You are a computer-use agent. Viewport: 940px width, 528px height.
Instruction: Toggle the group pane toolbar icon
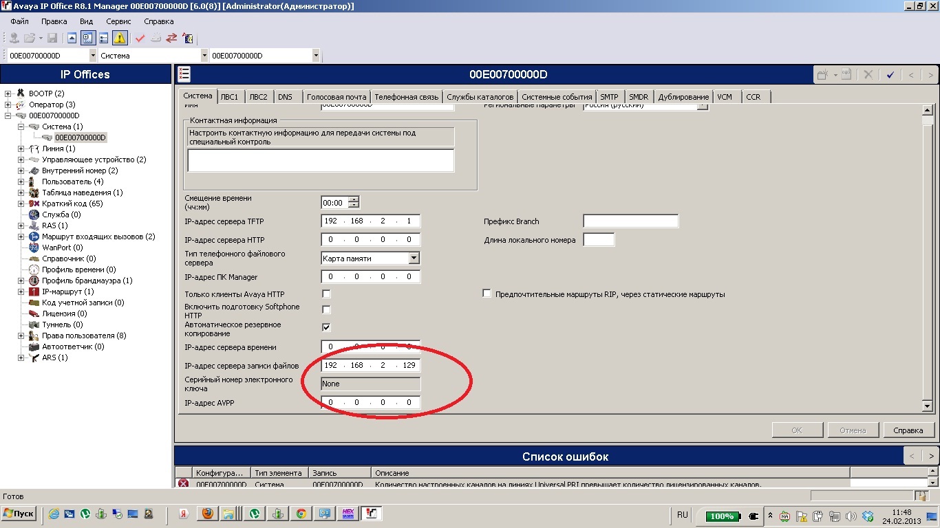coord(103,38)
